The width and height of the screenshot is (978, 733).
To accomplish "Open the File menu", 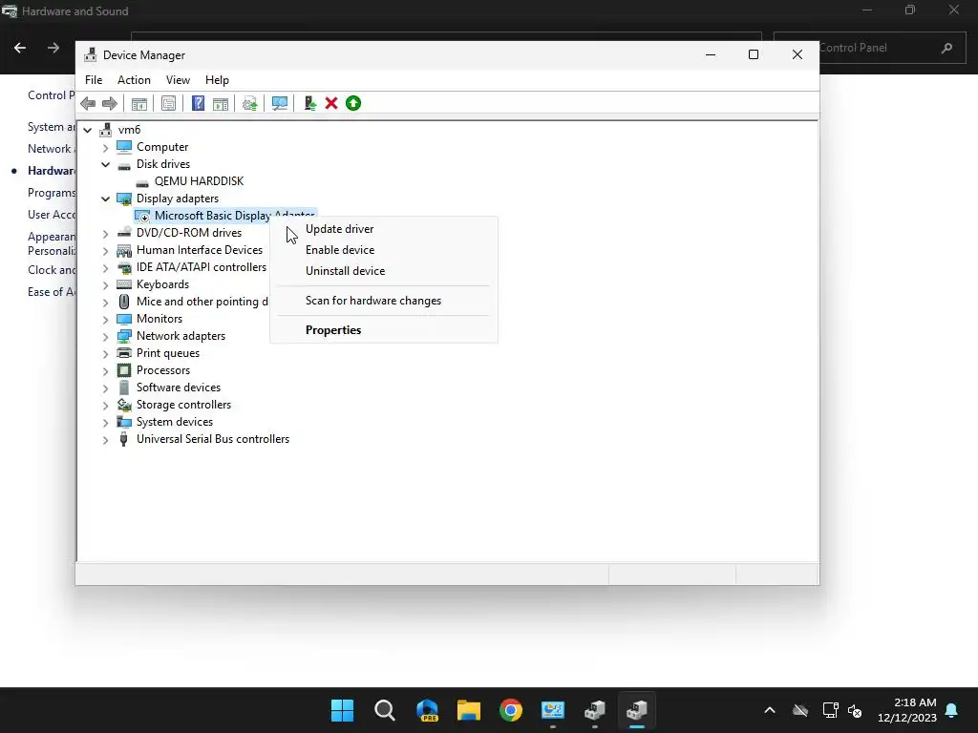I will (94, 80).
